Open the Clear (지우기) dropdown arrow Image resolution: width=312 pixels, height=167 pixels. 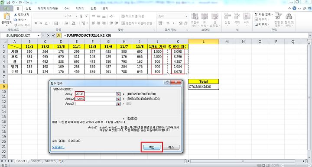point(269,24)
